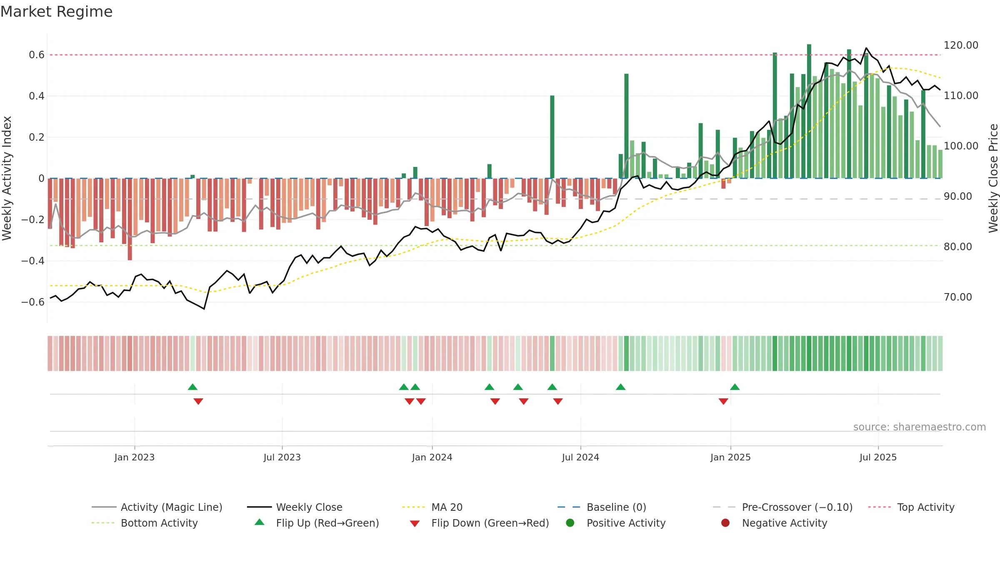Toggle the Top Activity legend entry
This screenshot has height=562, width=1000.
click(911, 507)
